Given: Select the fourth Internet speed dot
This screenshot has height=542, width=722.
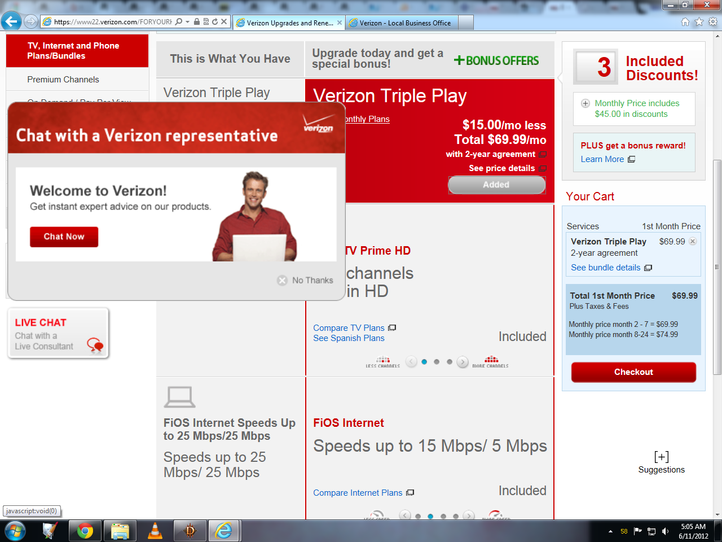Looking at the screenshot, I should coord(456,516).
